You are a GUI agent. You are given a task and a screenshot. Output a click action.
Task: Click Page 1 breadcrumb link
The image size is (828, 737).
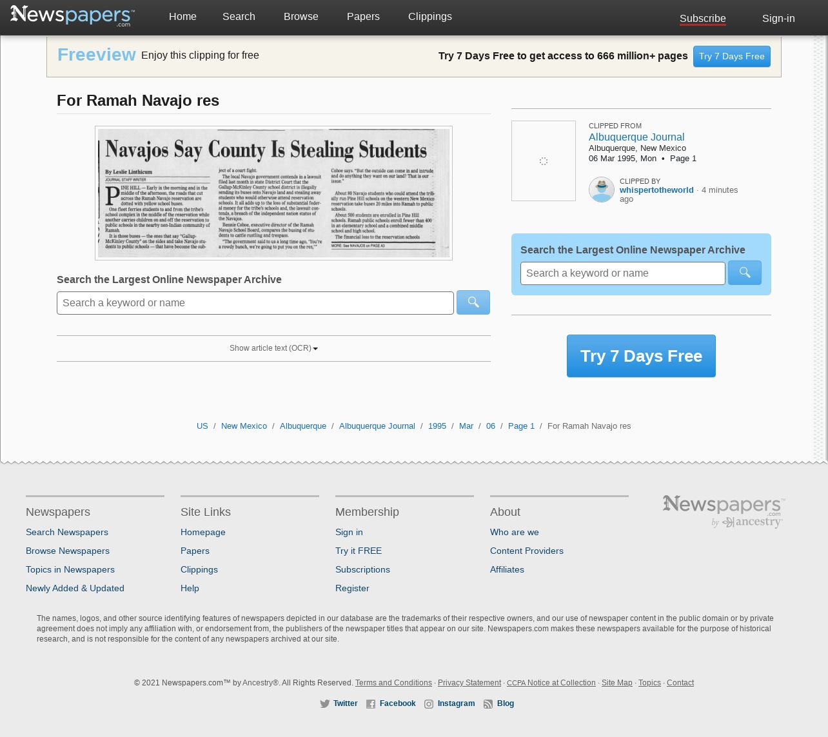click(x=521, y=426)
